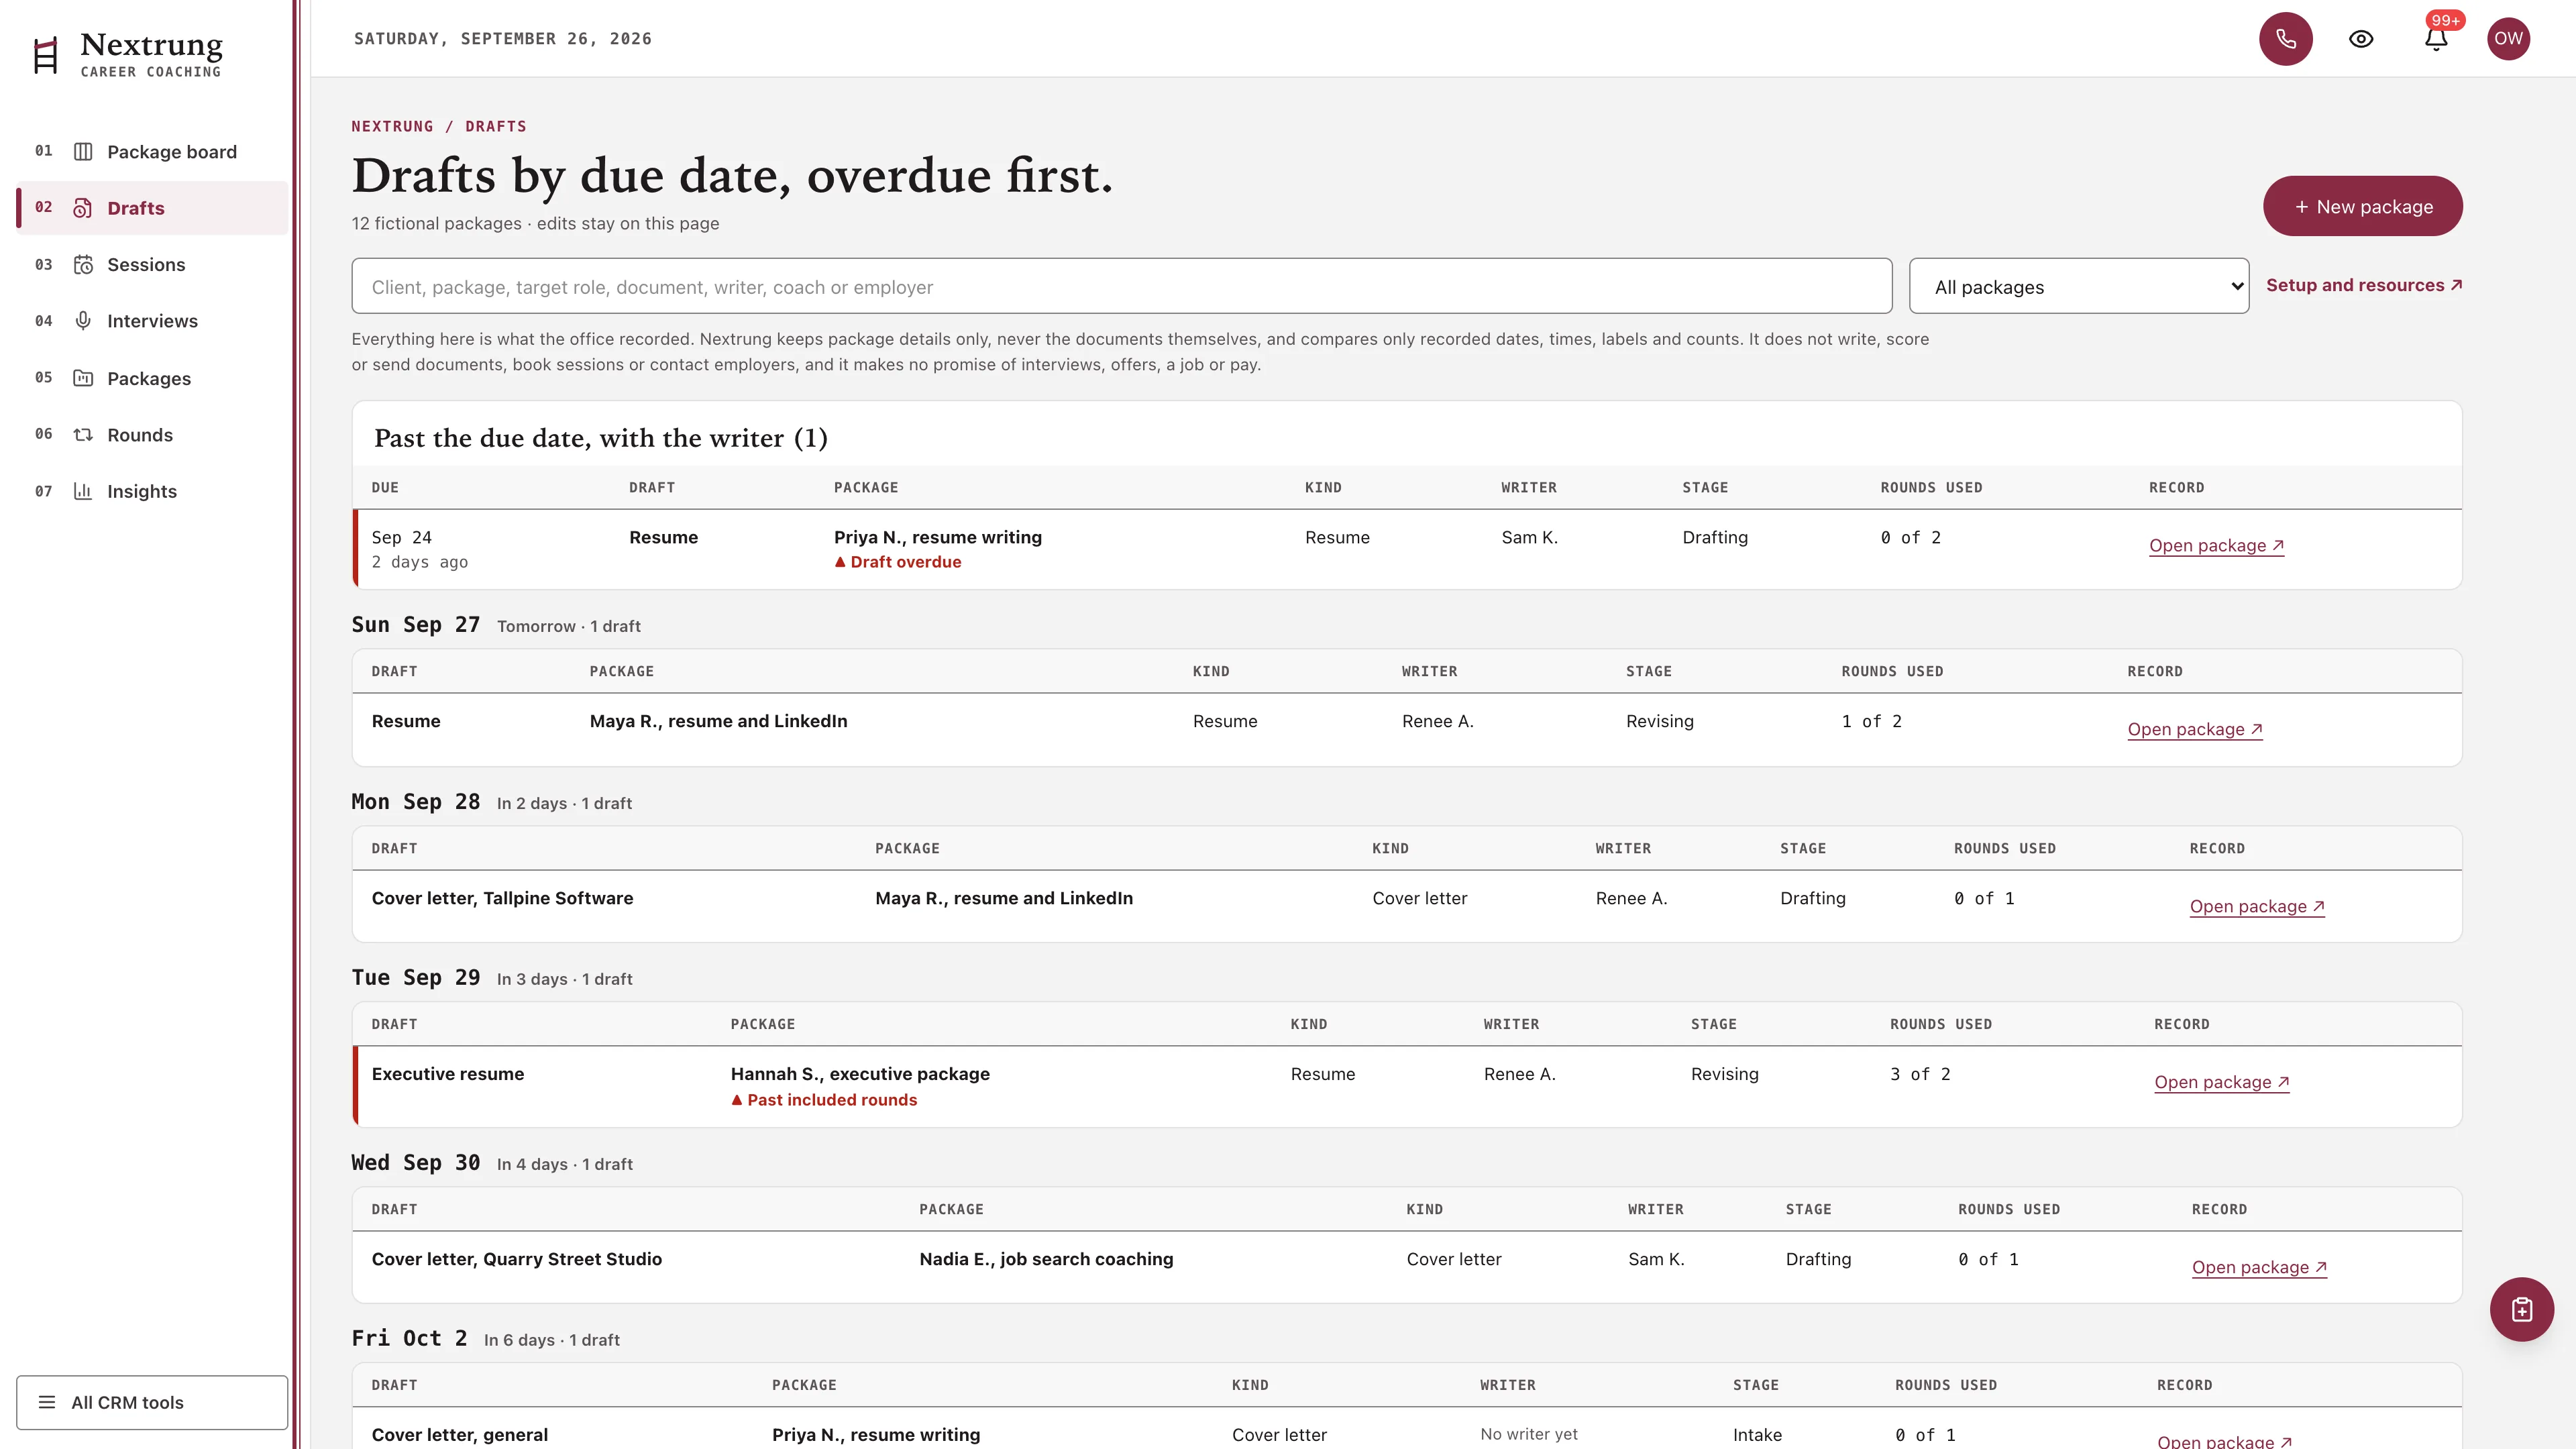Click the Draft overdue warning label

[x=897, y=562]
